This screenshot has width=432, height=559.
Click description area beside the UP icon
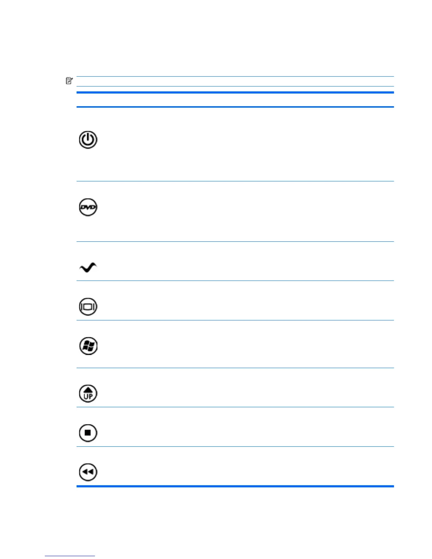(x=247, y=387)
